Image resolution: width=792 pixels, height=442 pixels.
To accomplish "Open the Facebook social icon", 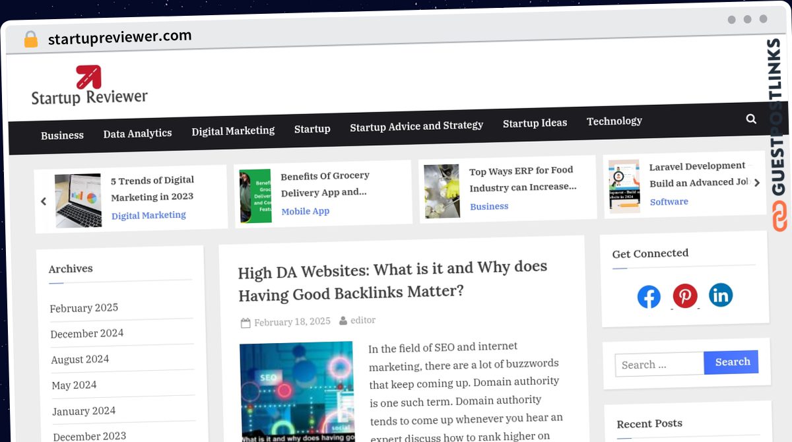I will pos(649,297).
